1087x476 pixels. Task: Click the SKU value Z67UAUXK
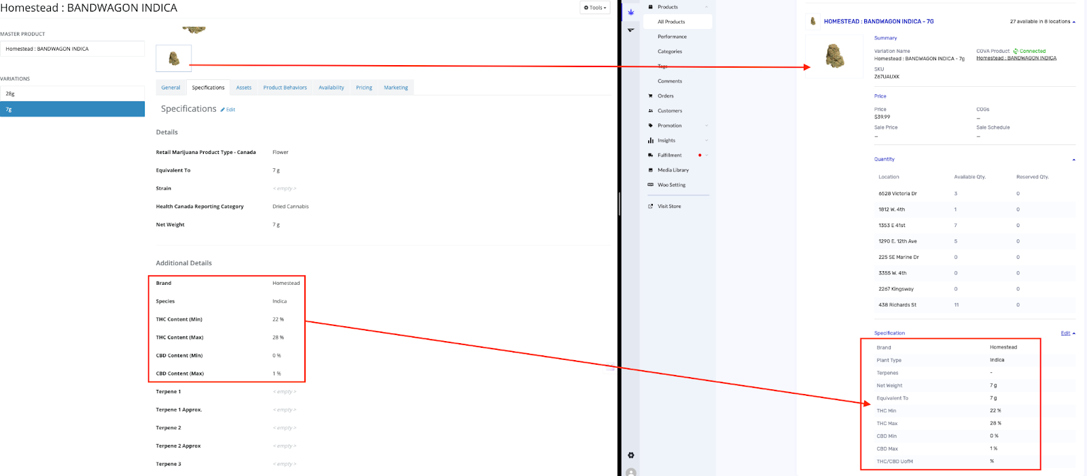coord(887,77)
